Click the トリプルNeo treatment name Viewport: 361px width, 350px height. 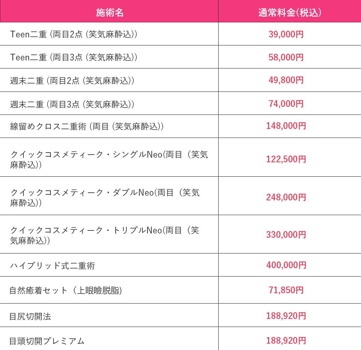tap(105, 235)
